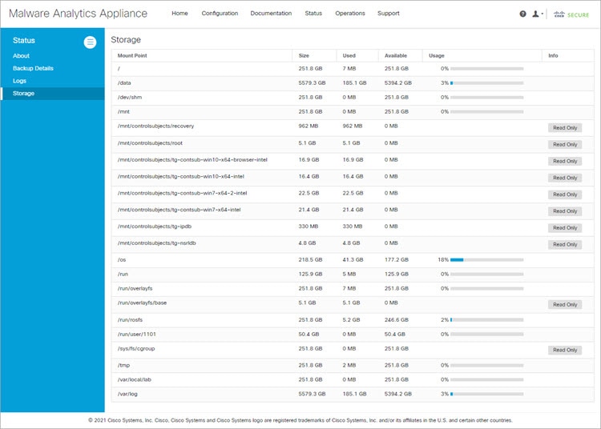601x429 pixels.
Task: Click Read Only for tg-ipdb row
Action: click(x=565, y=227)
